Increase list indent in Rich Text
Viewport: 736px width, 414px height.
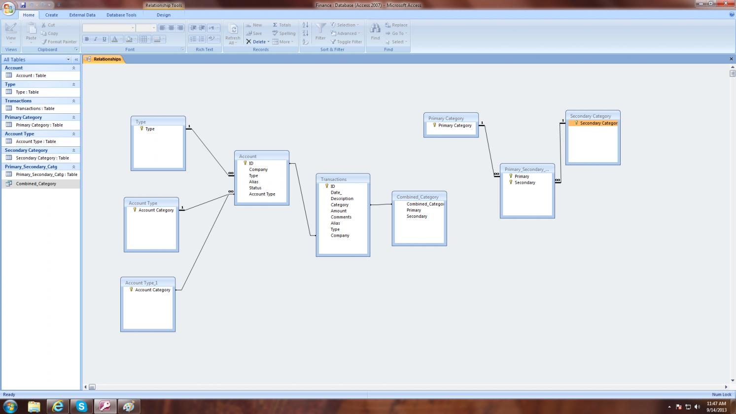[202, 28]
